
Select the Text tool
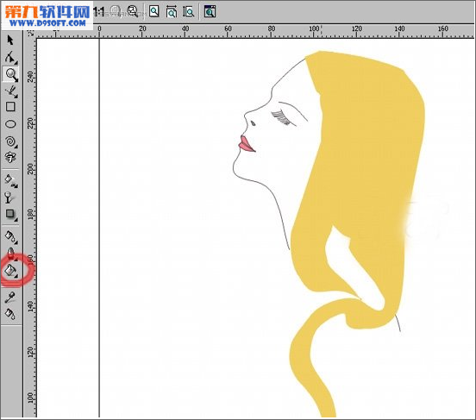tap(10, 157)
